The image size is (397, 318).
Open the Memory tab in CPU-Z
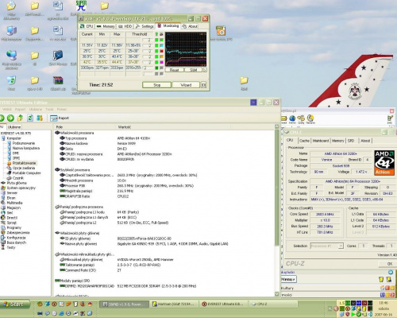(x=338, y=141)
